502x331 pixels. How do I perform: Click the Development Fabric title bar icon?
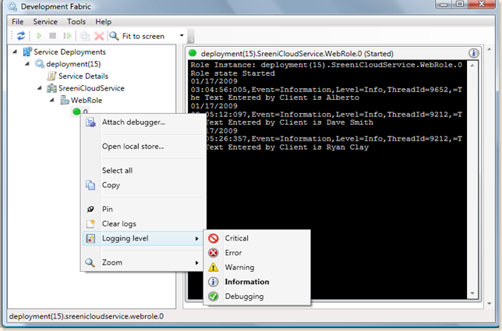click(x=12, y=6)
